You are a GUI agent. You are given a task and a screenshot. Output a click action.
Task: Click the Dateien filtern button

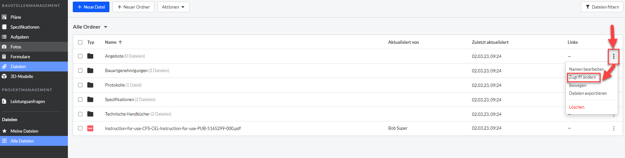point(602,7)
